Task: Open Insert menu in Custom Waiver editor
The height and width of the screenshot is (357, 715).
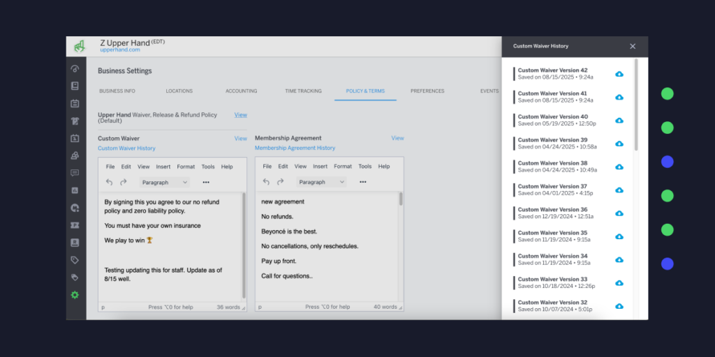Action: coord(163,167)
